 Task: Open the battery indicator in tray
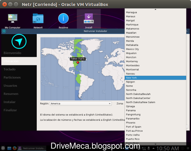(x=144, y=148)
